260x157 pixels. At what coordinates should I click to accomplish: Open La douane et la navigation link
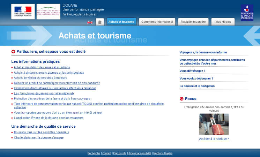pyautogui.click(x=197, y=86)
